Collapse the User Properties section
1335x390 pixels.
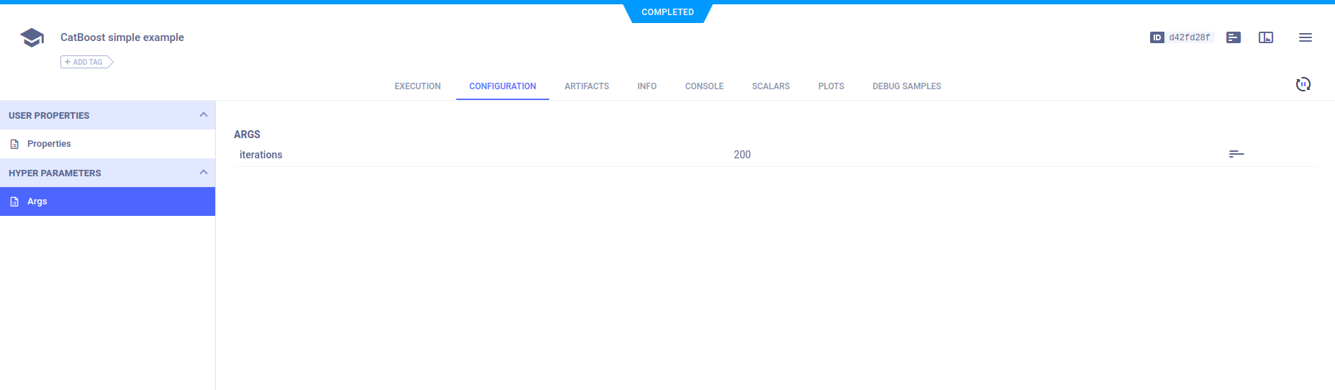tap(203, 115)
